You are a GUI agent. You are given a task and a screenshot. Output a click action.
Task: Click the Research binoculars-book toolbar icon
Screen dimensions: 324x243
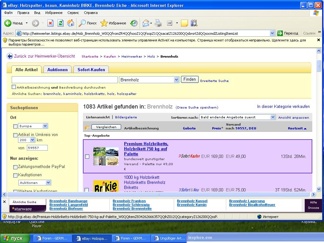click(x=194, y=23)
